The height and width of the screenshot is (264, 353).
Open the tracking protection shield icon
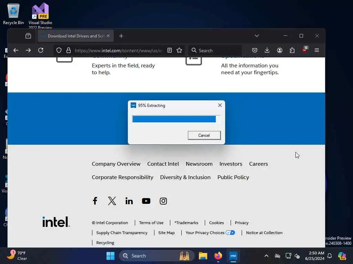(59, 50)
